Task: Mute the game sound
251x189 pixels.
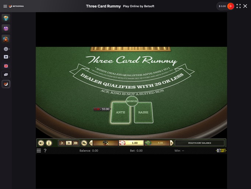Action: coord(41,143)
